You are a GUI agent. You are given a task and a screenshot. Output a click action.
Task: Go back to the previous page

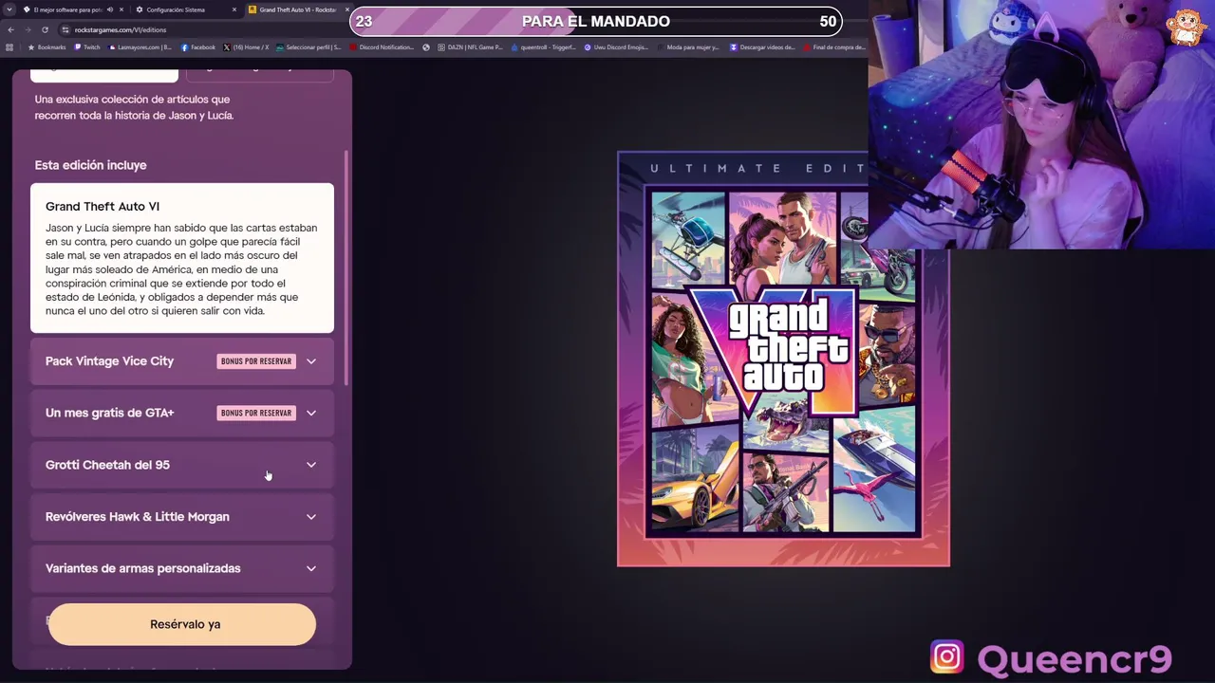[10, 29]
